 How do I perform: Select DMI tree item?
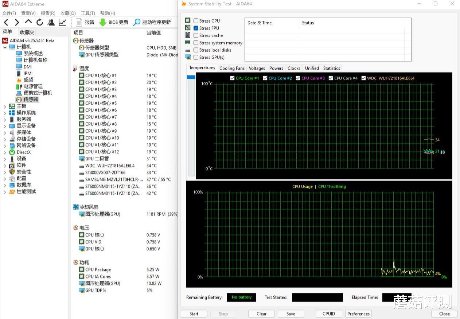28,67
